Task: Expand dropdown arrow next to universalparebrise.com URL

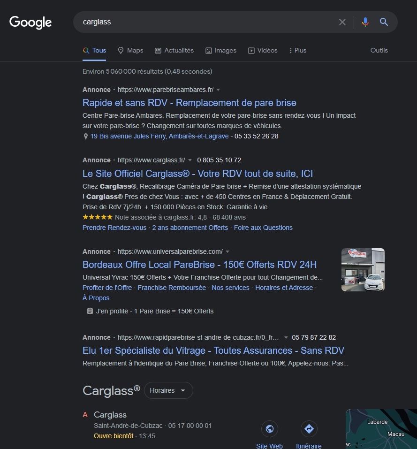Action: (227, 251)
